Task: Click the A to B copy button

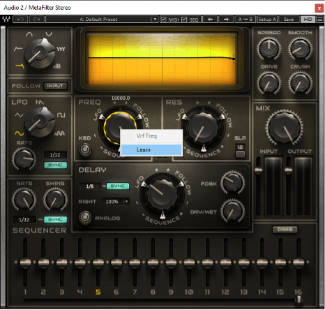Action: [245, 20]
